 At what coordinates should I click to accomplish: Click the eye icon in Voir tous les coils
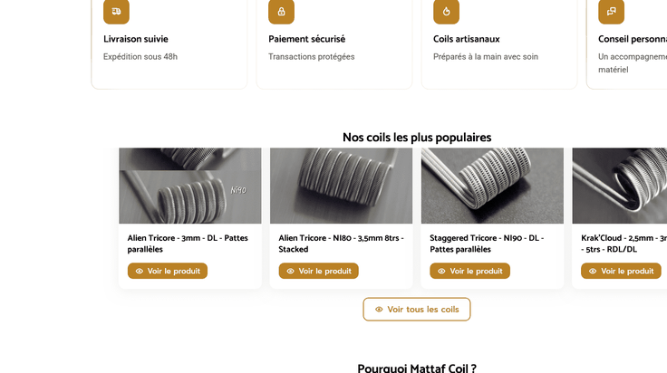click(379, 310)
